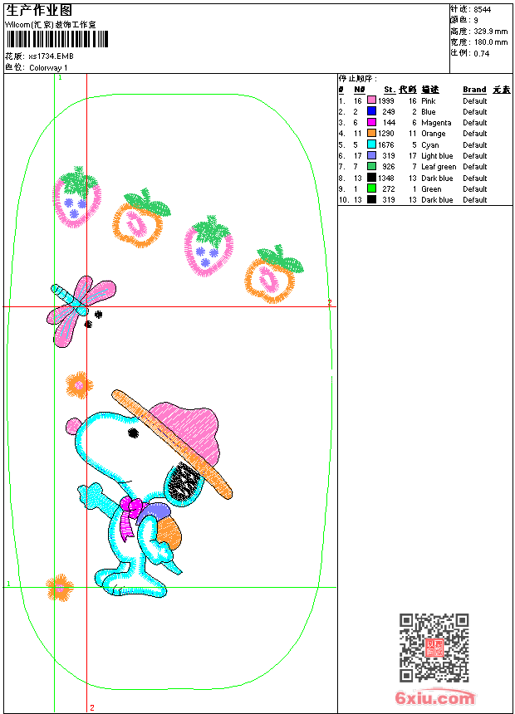Screen dimensions: 515x714
Task: Click the Pink color swatch in row 1
Action: 372,100
